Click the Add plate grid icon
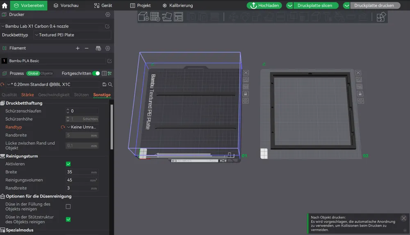Viewport: 410px width, 235px height. point(155,17)
